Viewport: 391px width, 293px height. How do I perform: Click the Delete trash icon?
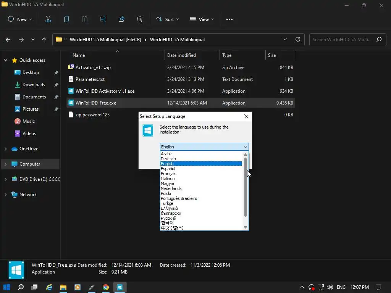[140, 19]
